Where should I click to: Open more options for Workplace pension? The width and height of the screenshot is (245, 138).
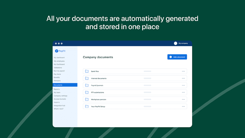183,99
